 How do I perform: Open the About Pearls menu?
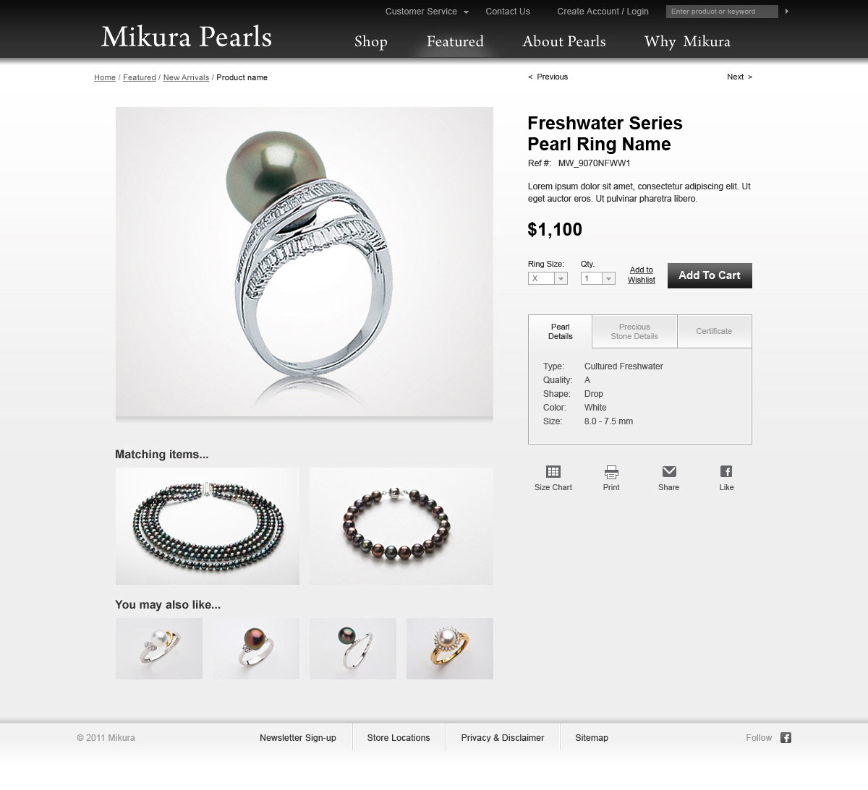[564, 42]
